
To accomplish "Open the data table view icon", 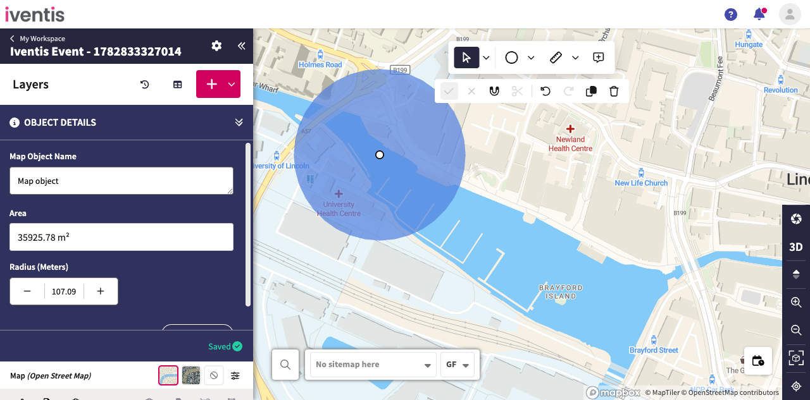I will [178, 84].
